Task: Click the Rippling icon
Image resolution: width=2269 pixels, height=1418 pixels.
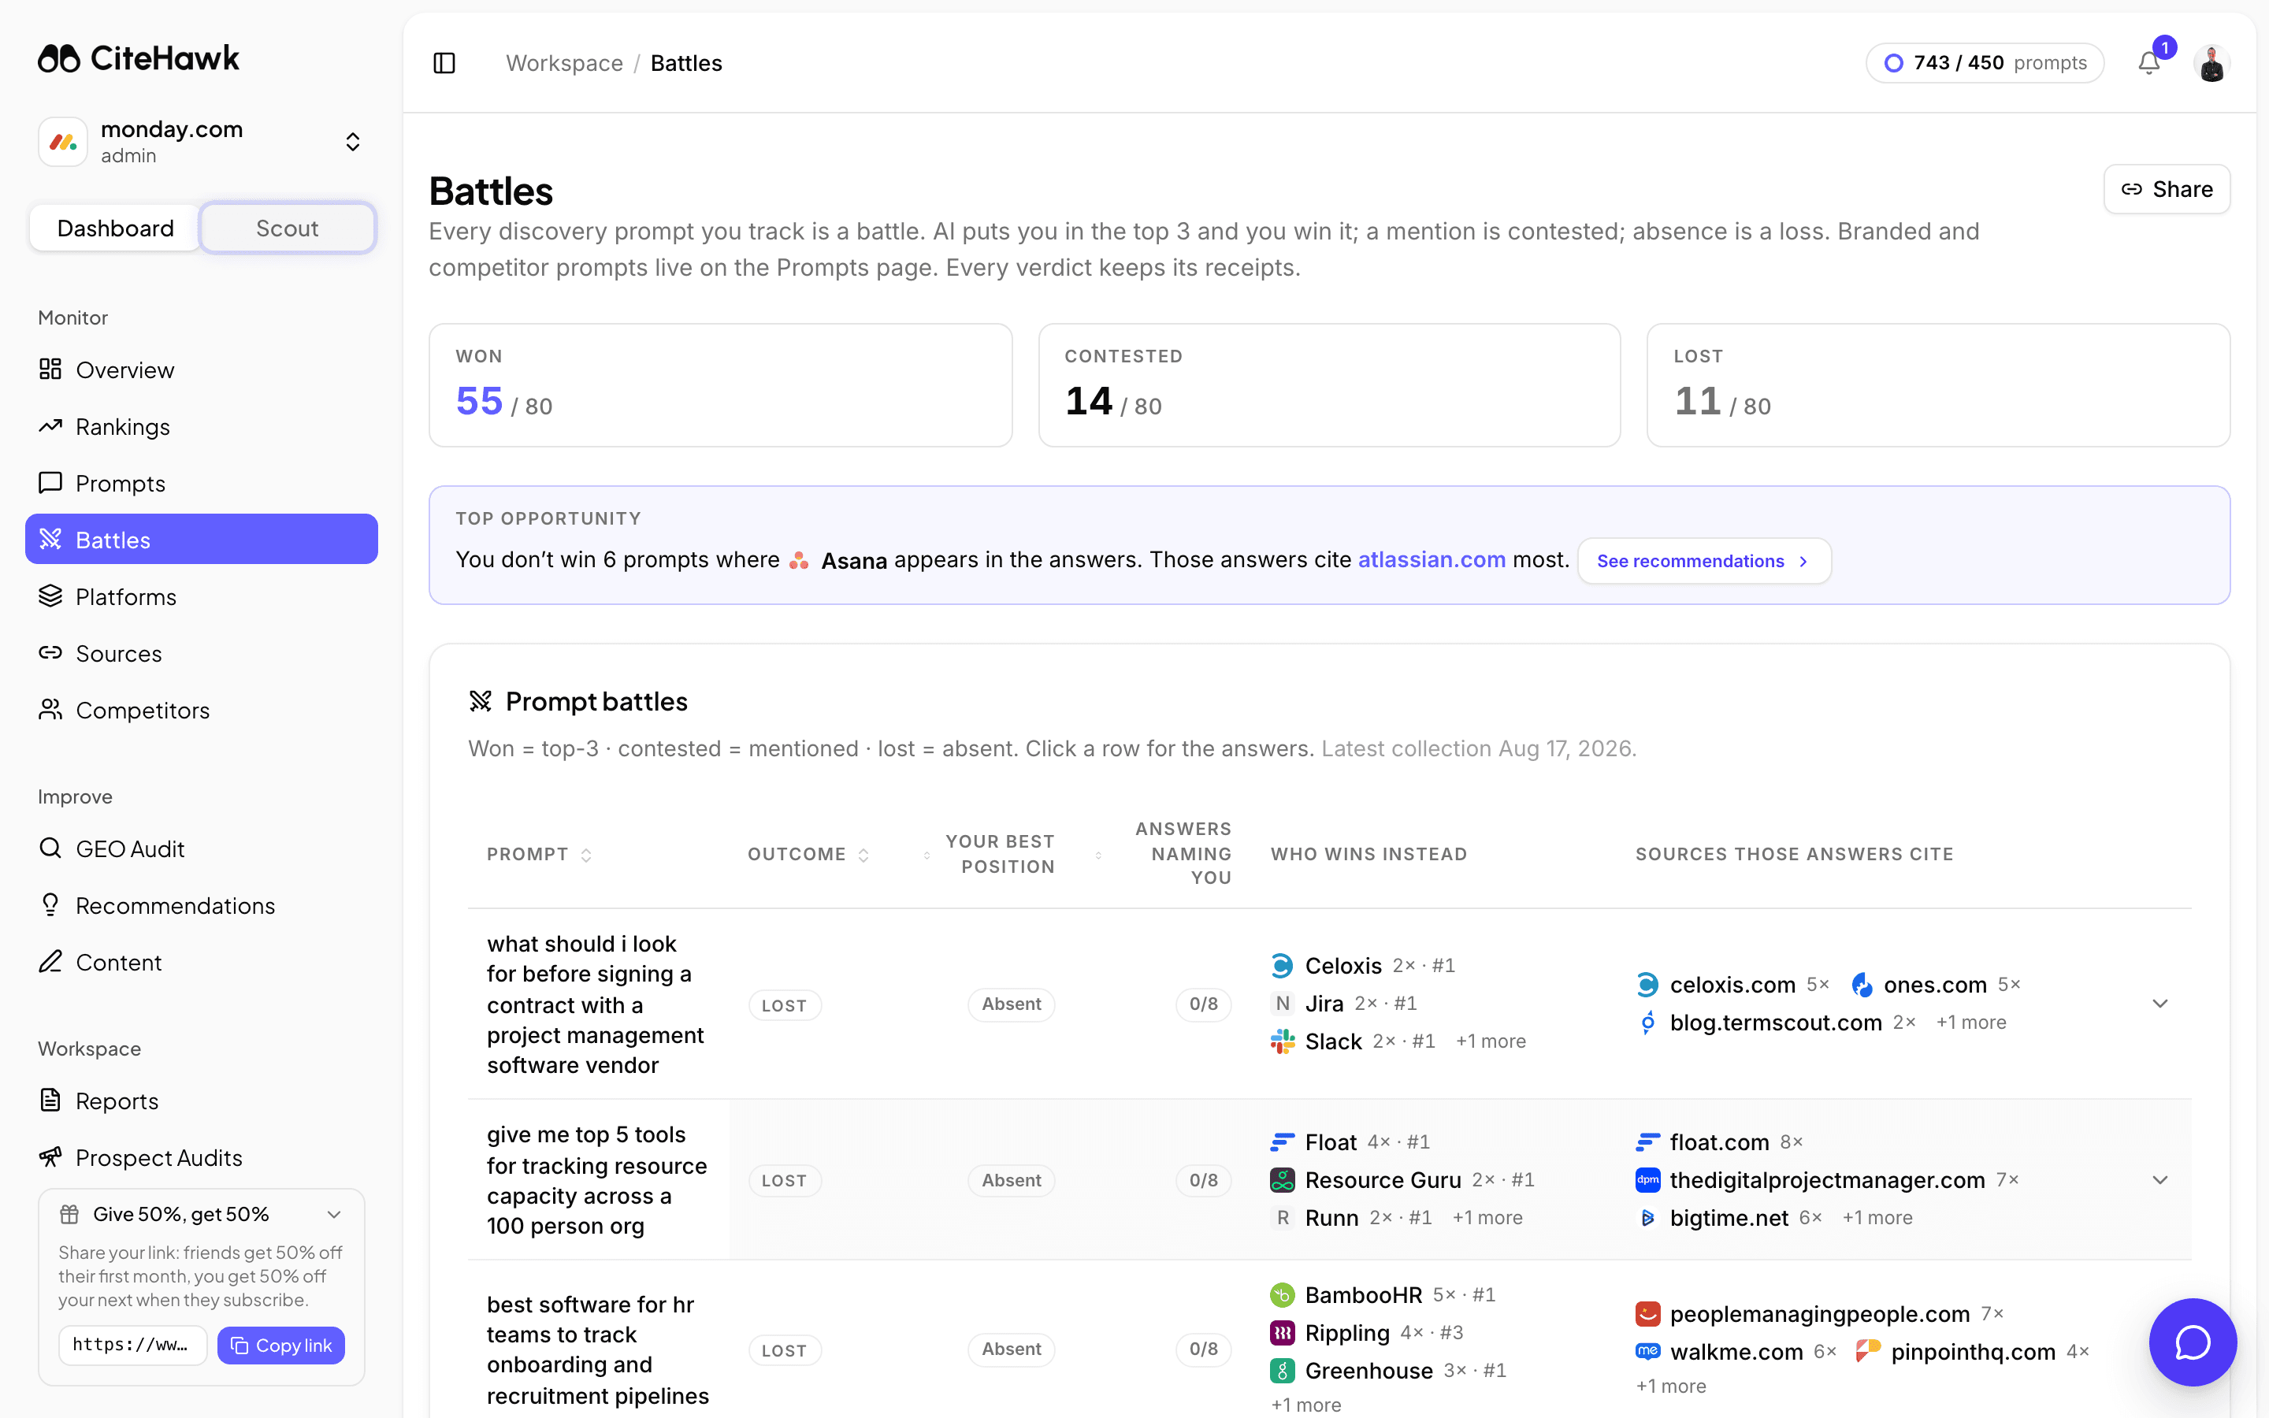Action: coord(1282,1333)
